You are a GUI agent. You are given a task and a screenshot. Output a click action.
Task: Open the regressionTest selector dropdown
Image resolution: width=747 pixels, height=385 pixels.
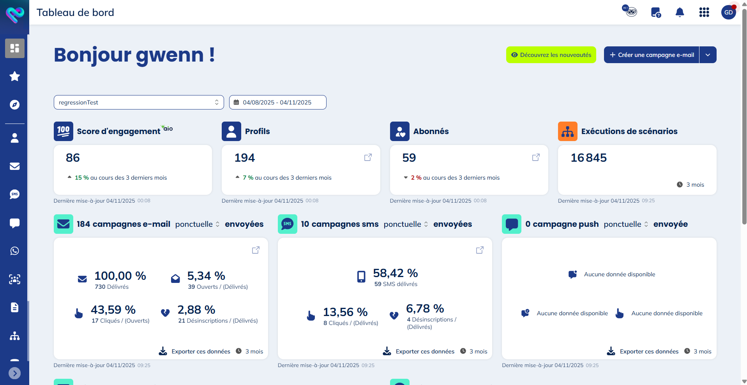[x=139, y=102]
